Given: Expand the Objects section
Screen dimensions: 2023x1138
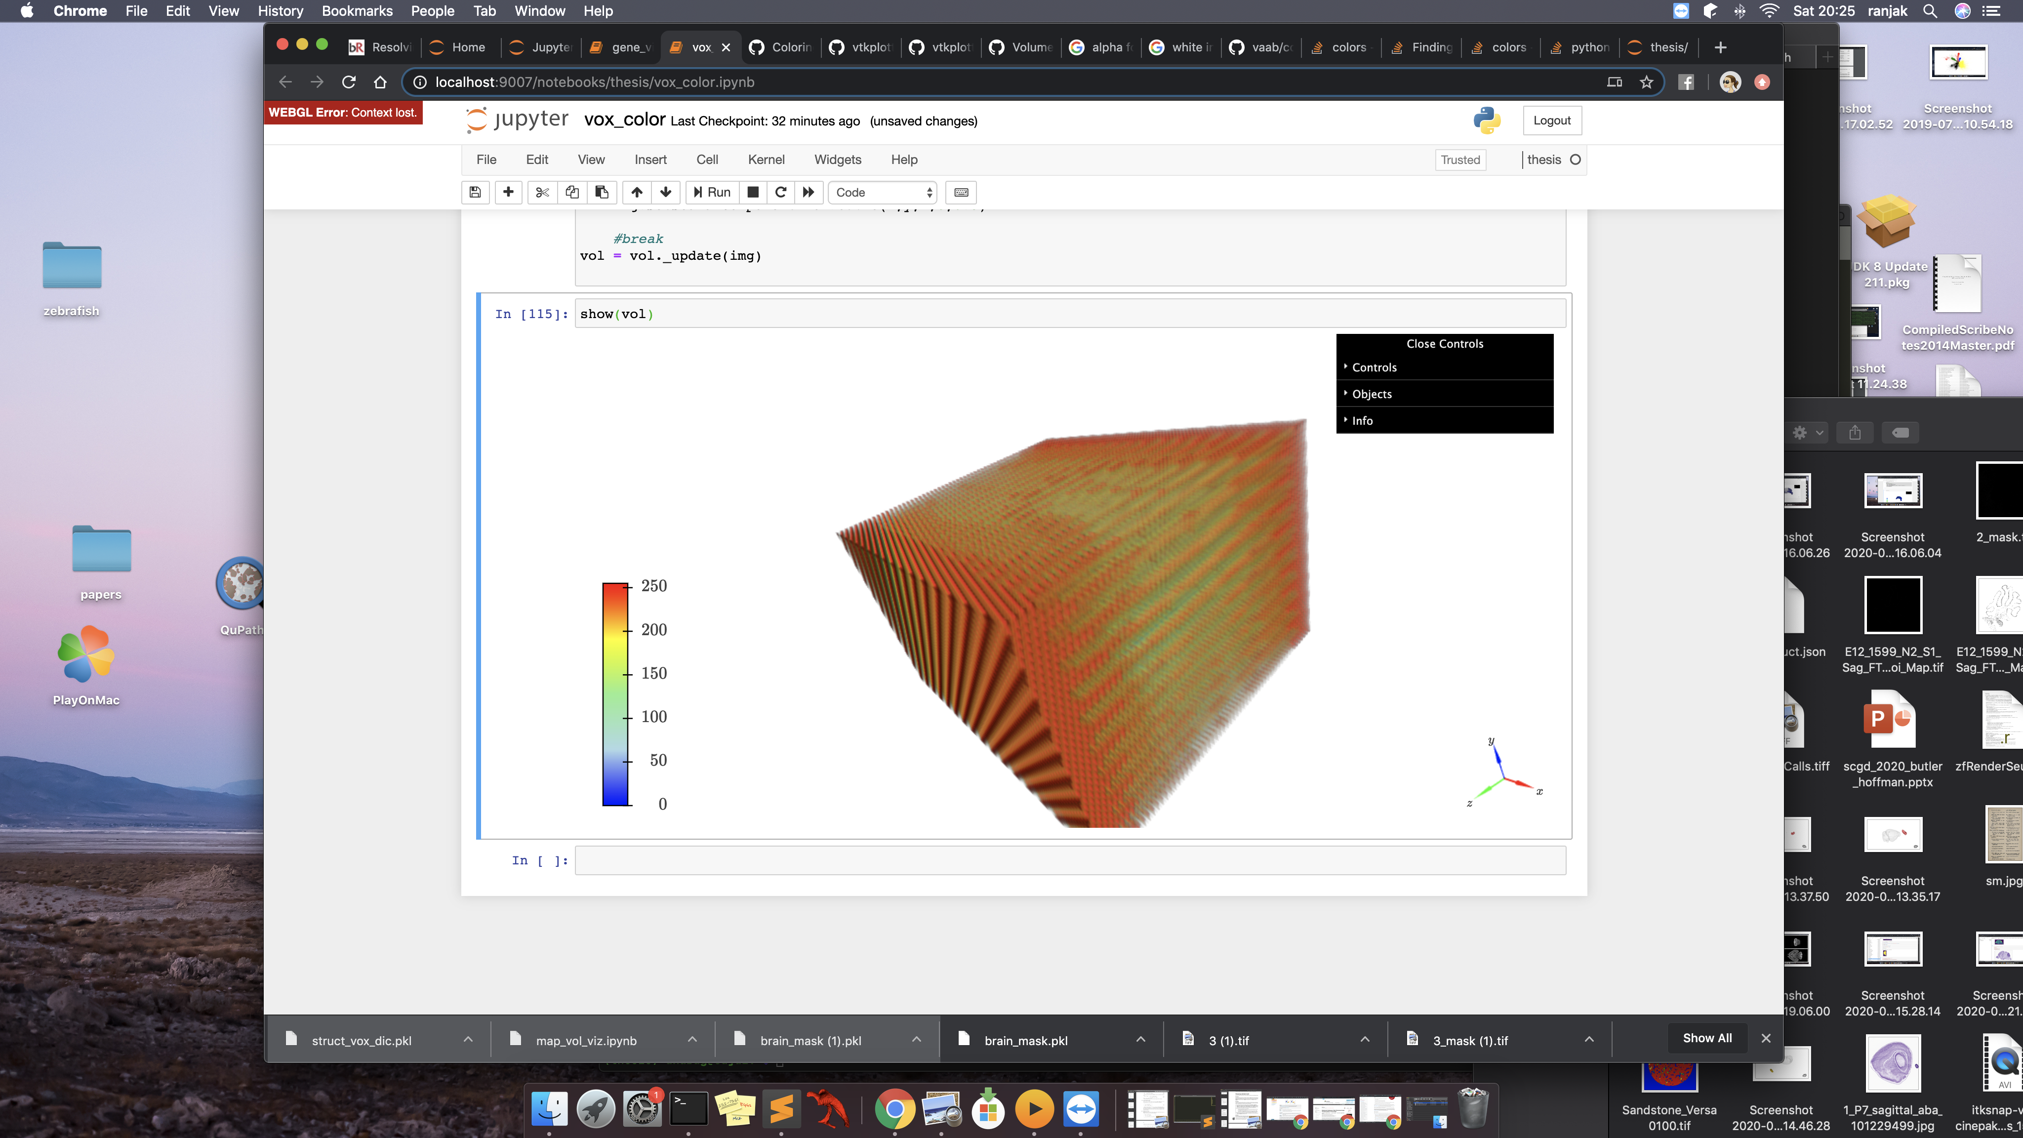Looking at the screenshot, I should 1444,394.
